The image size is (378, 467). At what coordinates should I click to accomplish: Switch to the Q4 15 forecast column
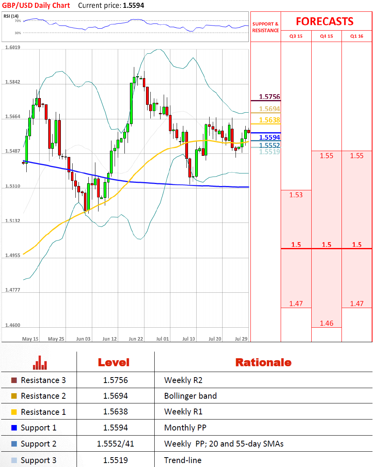pos(326,36)
